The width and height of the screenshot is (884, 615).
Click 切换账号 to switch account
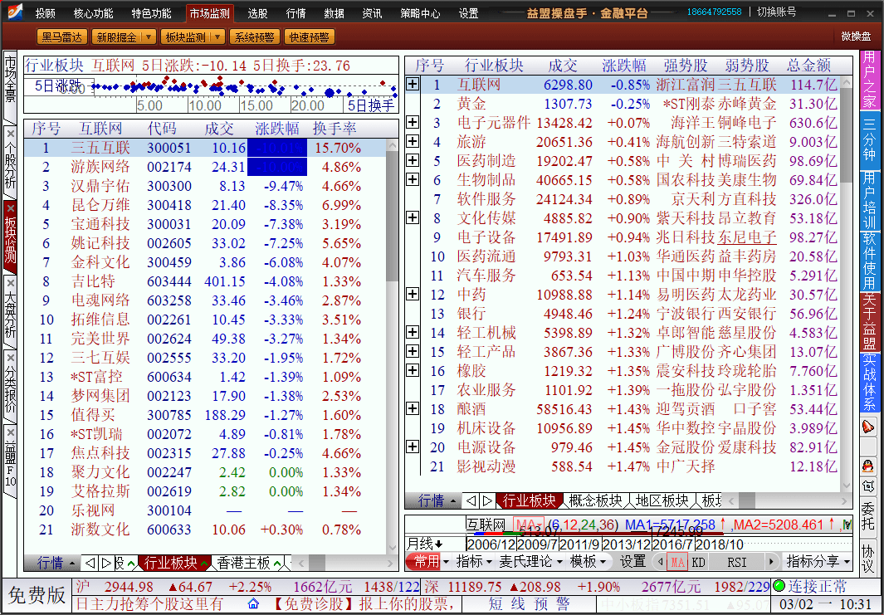(x=776, y=12)
